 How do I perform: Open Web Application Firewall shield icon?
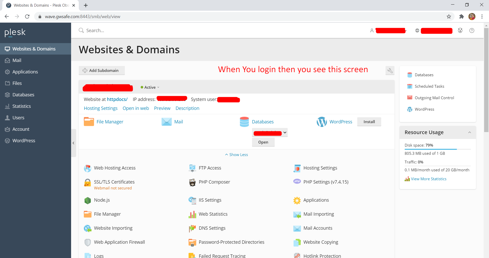coord(87,242)
